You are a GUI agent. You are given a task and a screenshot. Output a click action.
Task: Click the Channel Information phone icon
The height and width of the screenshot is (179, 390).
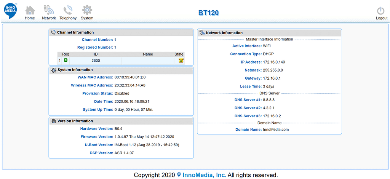point(53,32)
